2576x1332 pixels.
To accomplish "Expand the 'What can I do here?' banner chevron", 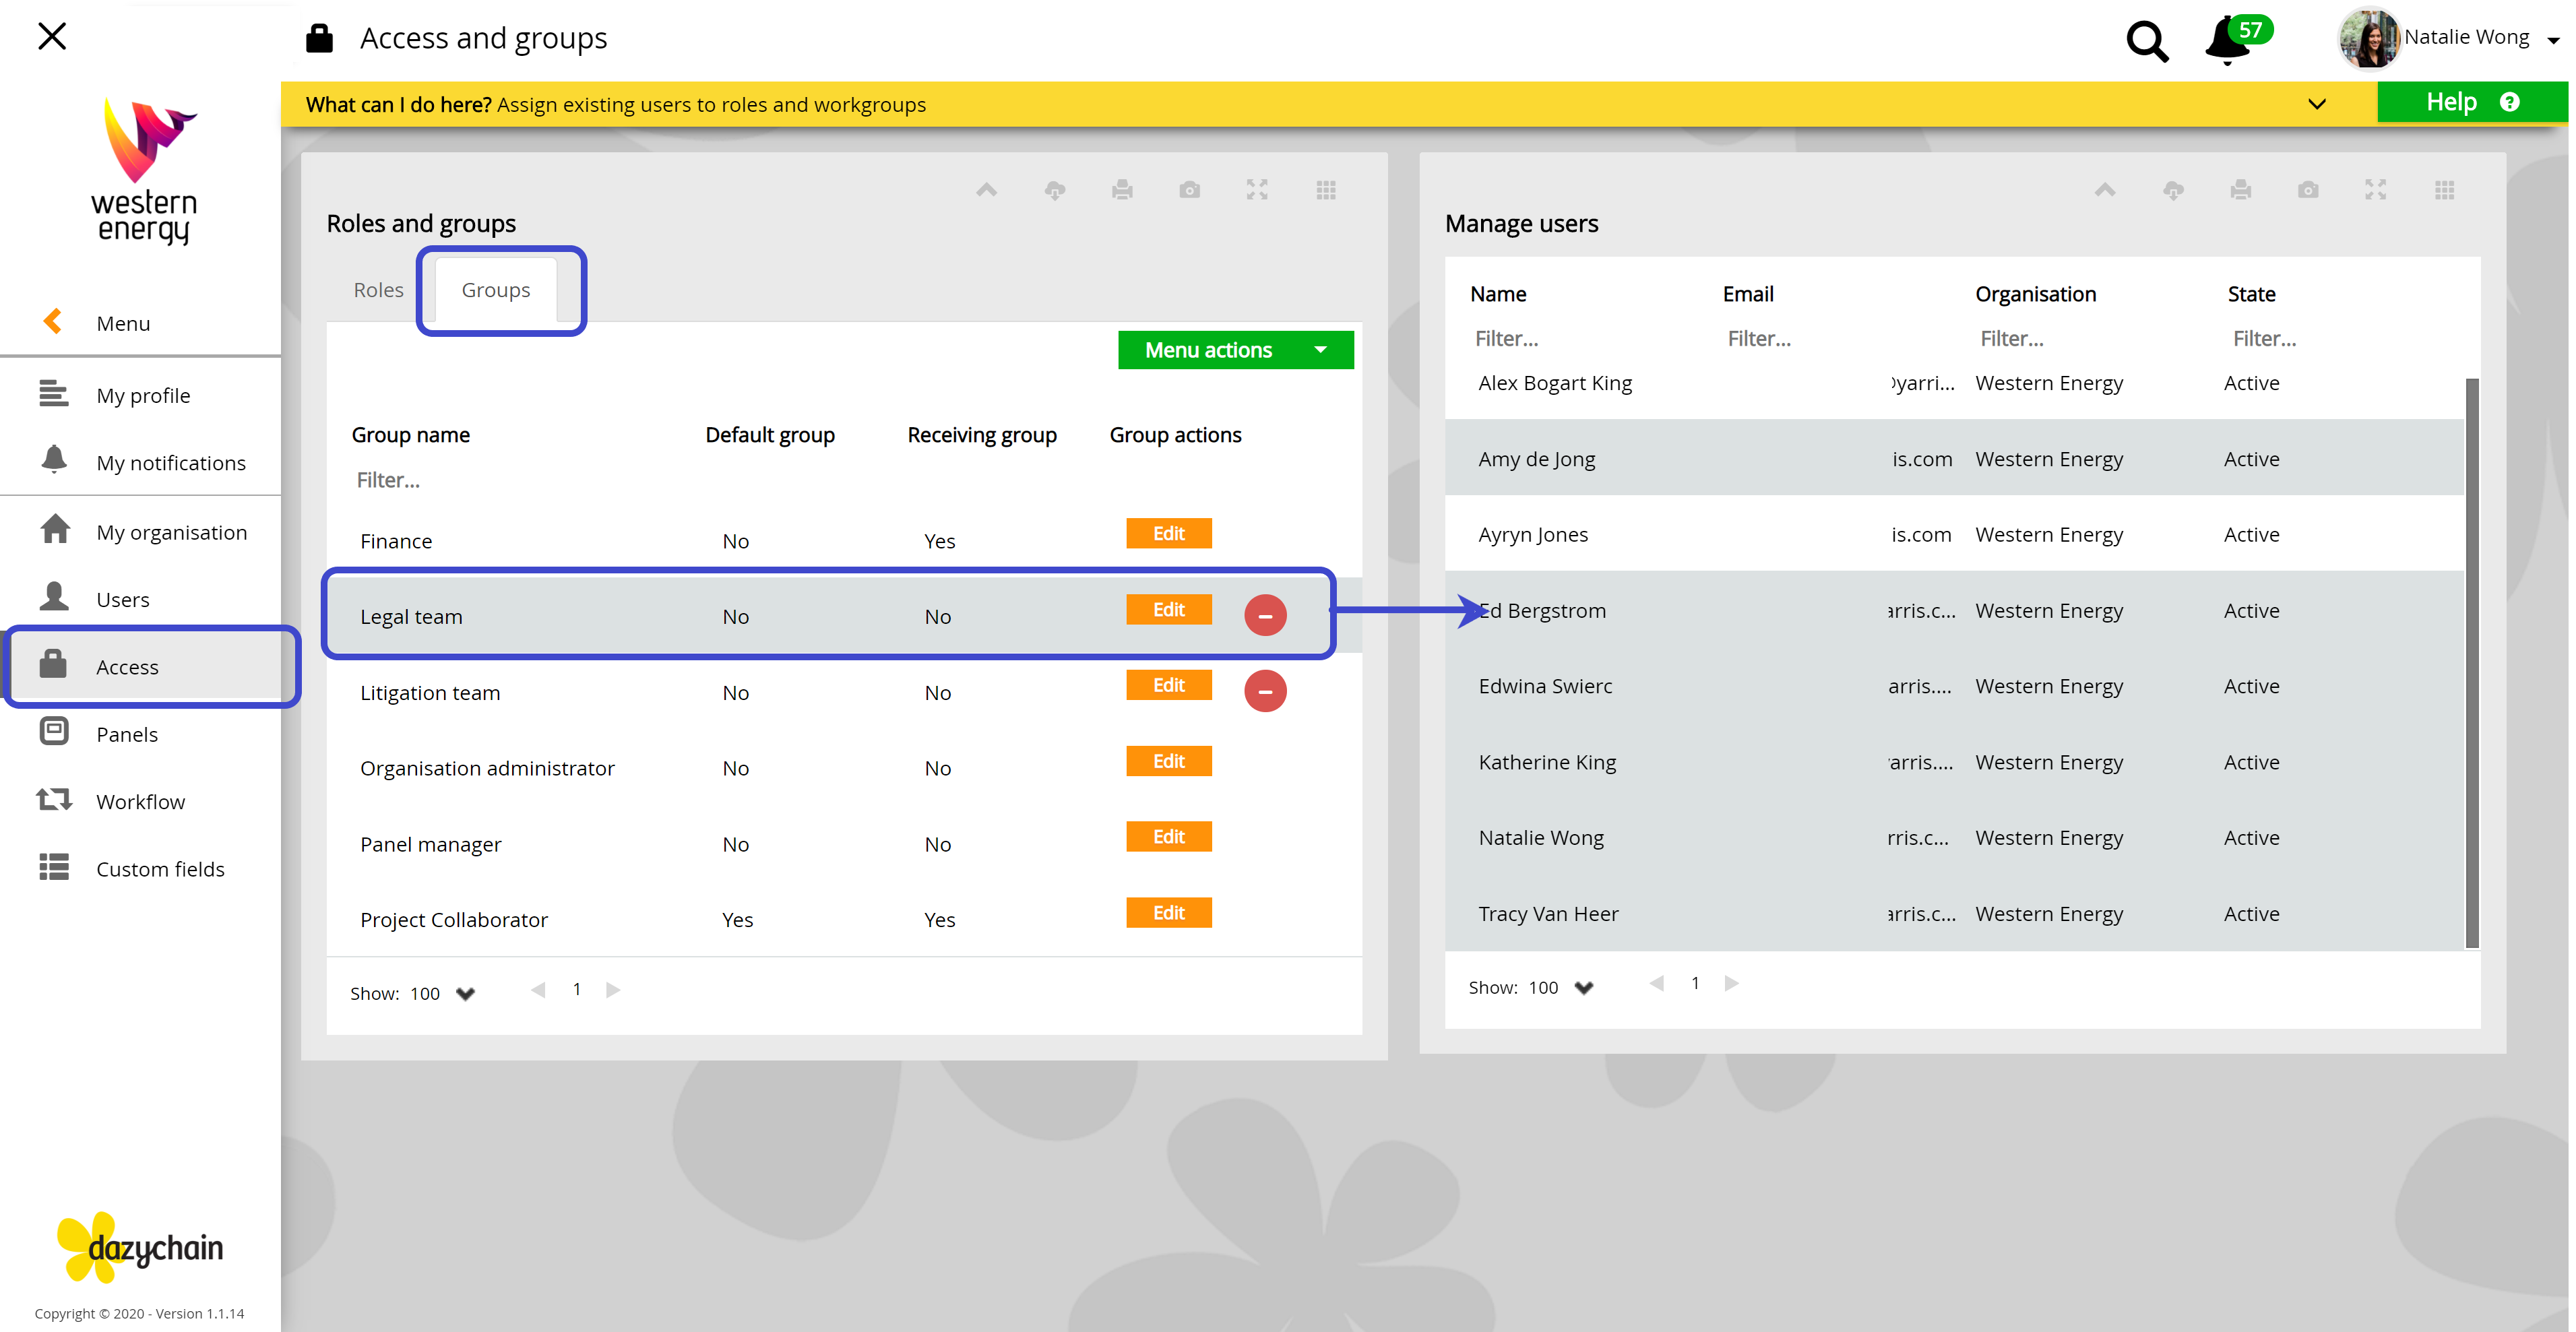I will coord(2316,104).
